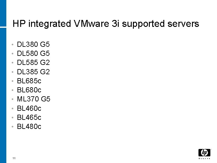Choose the BL465c list item
Screen dimensions: 217x163
(x=29, y=117)
